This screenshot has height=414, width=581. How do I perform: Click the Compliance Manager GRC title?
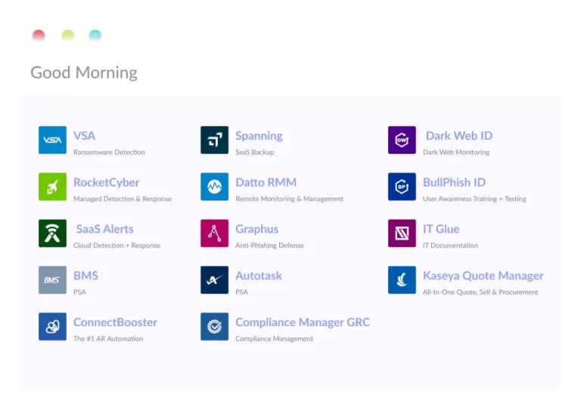[x=303, y=323]
